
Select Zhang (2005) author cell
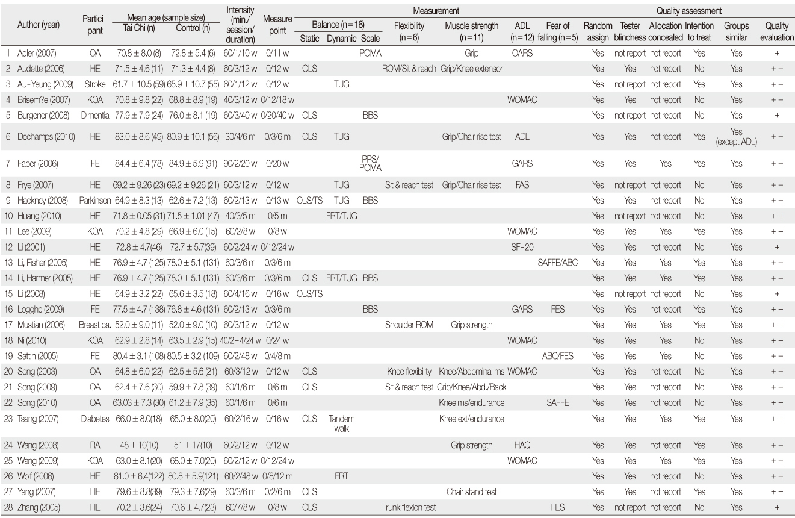[x=39, y=508]
